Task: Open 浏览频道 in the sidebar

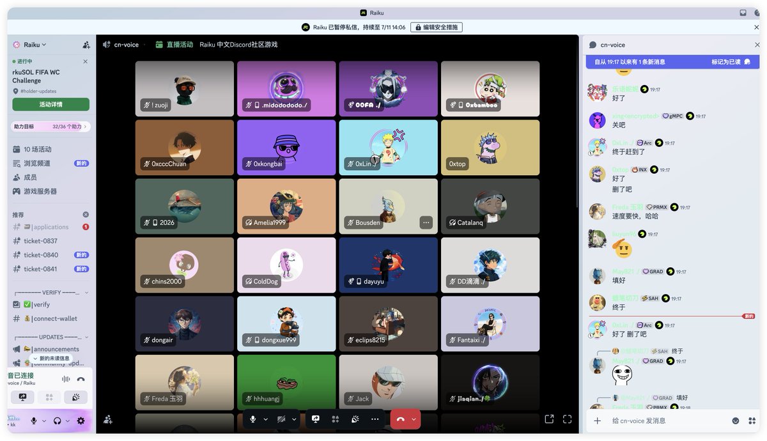Action: [51, 164]
